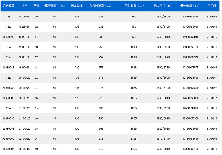Select tire number 11AZ0084
Image resolution: width=222 pixels, height=155 pixels.
click(x=8, y=149)
